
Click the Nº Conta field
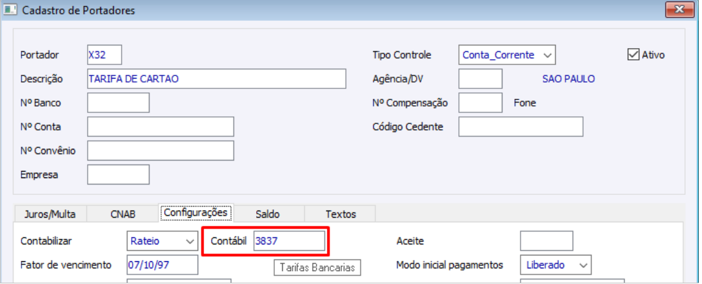pos(161,127)
